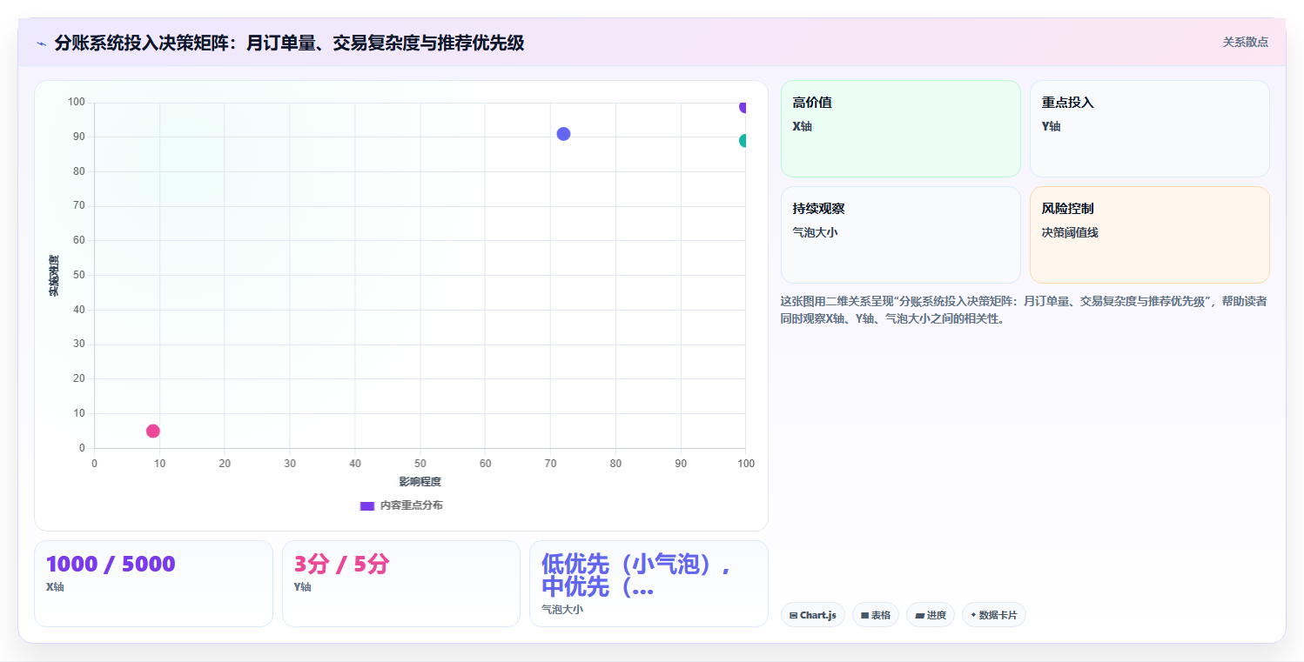
Task: Click the lightning icon beside the title
Action: [x=41, y=43]
